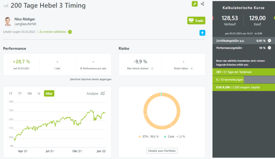The width and height of the screenshot is (275, 159).
Task: Open the Analyse chart icon
Action: pos(103,93)
